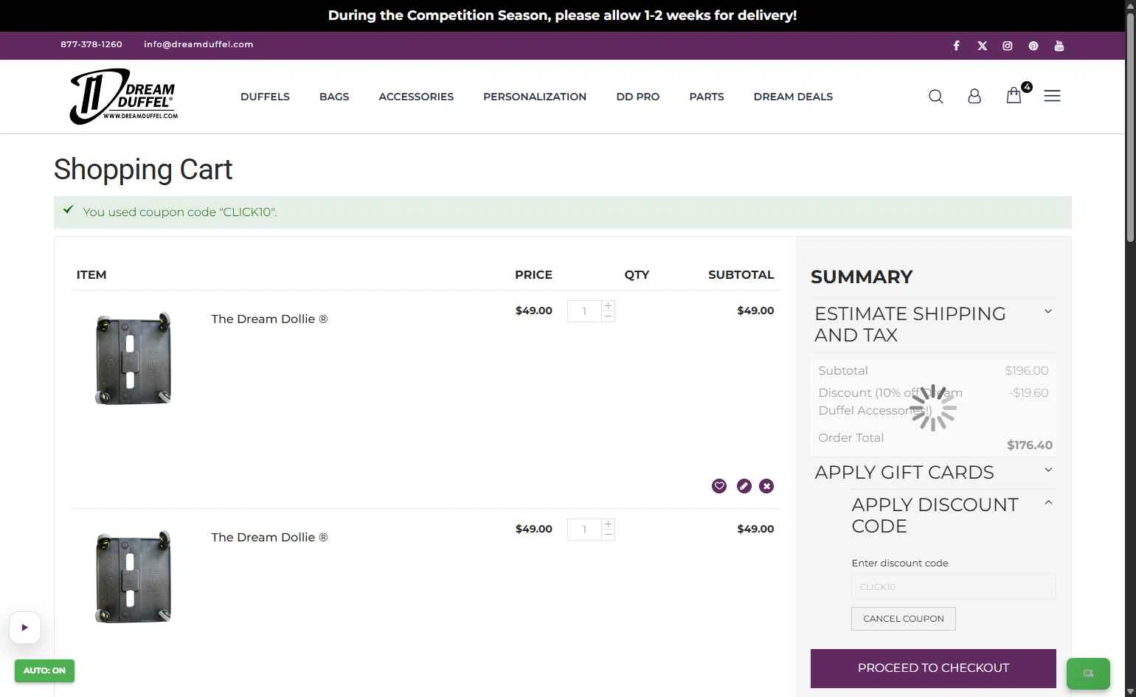Click the phone number 877-378-1260
Viewport: 1136px width, 697px height.
(91, 44)
